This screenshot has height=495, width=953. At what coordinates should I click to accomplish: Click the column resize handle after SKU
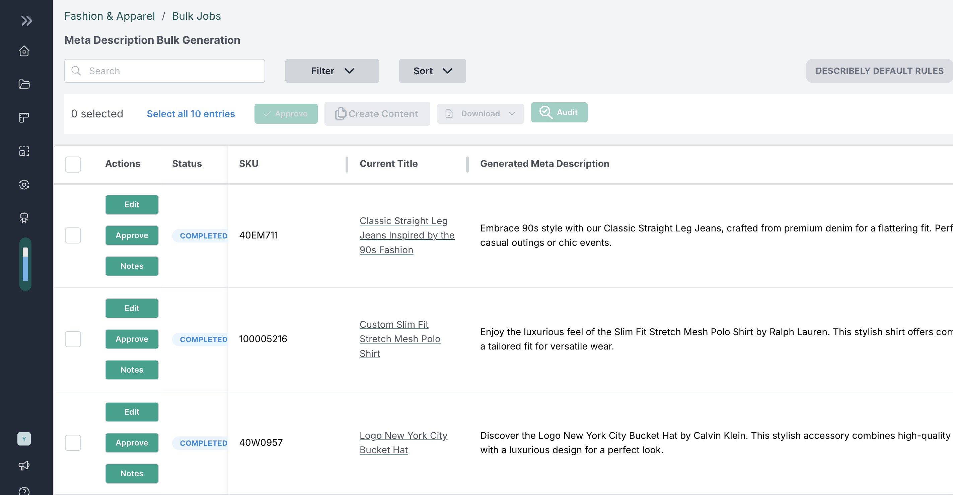(347, 164)
